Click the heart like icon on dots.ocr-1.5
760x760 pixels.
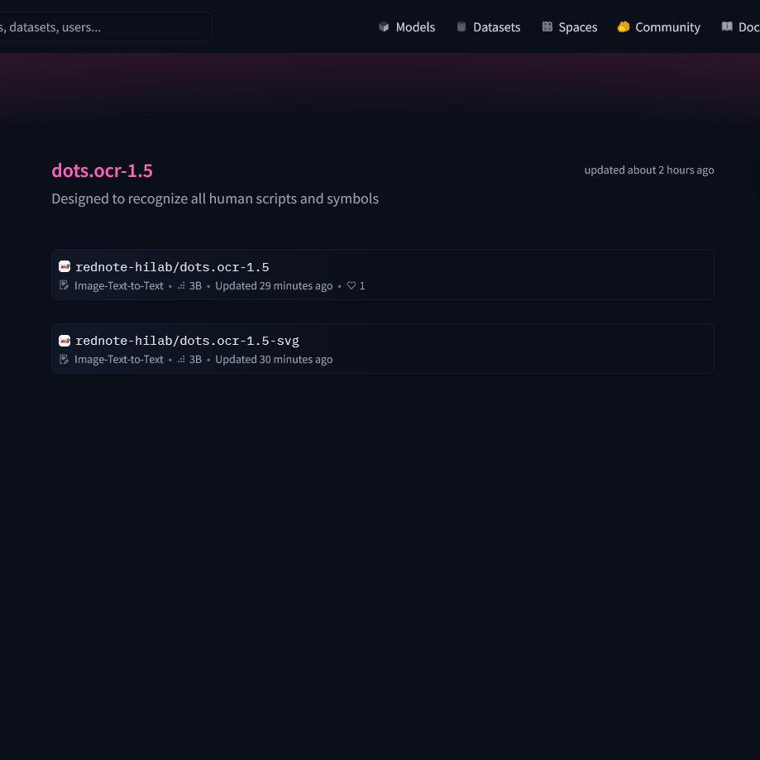point(351,285)
